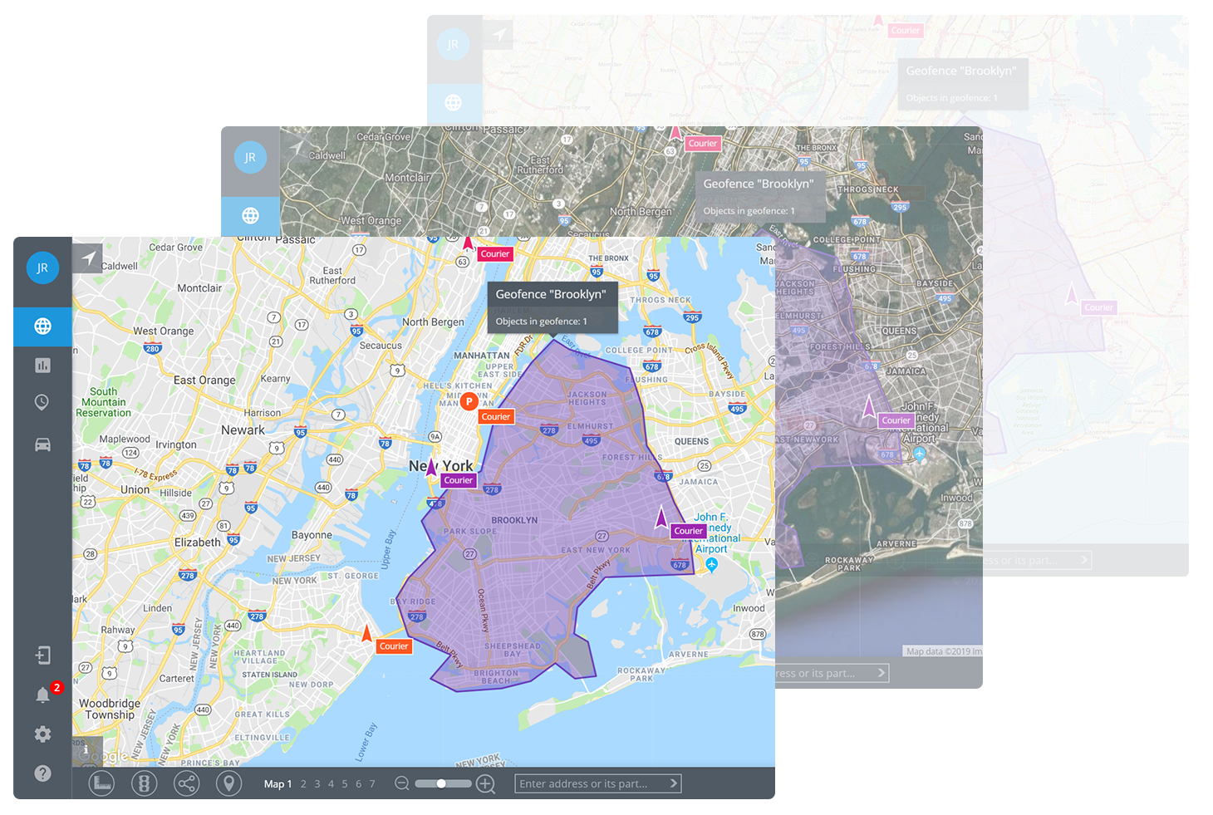Screen dimensions: 1213x815
Task: Click location arrow in the satellite window
Action: [x=295, y=147]
